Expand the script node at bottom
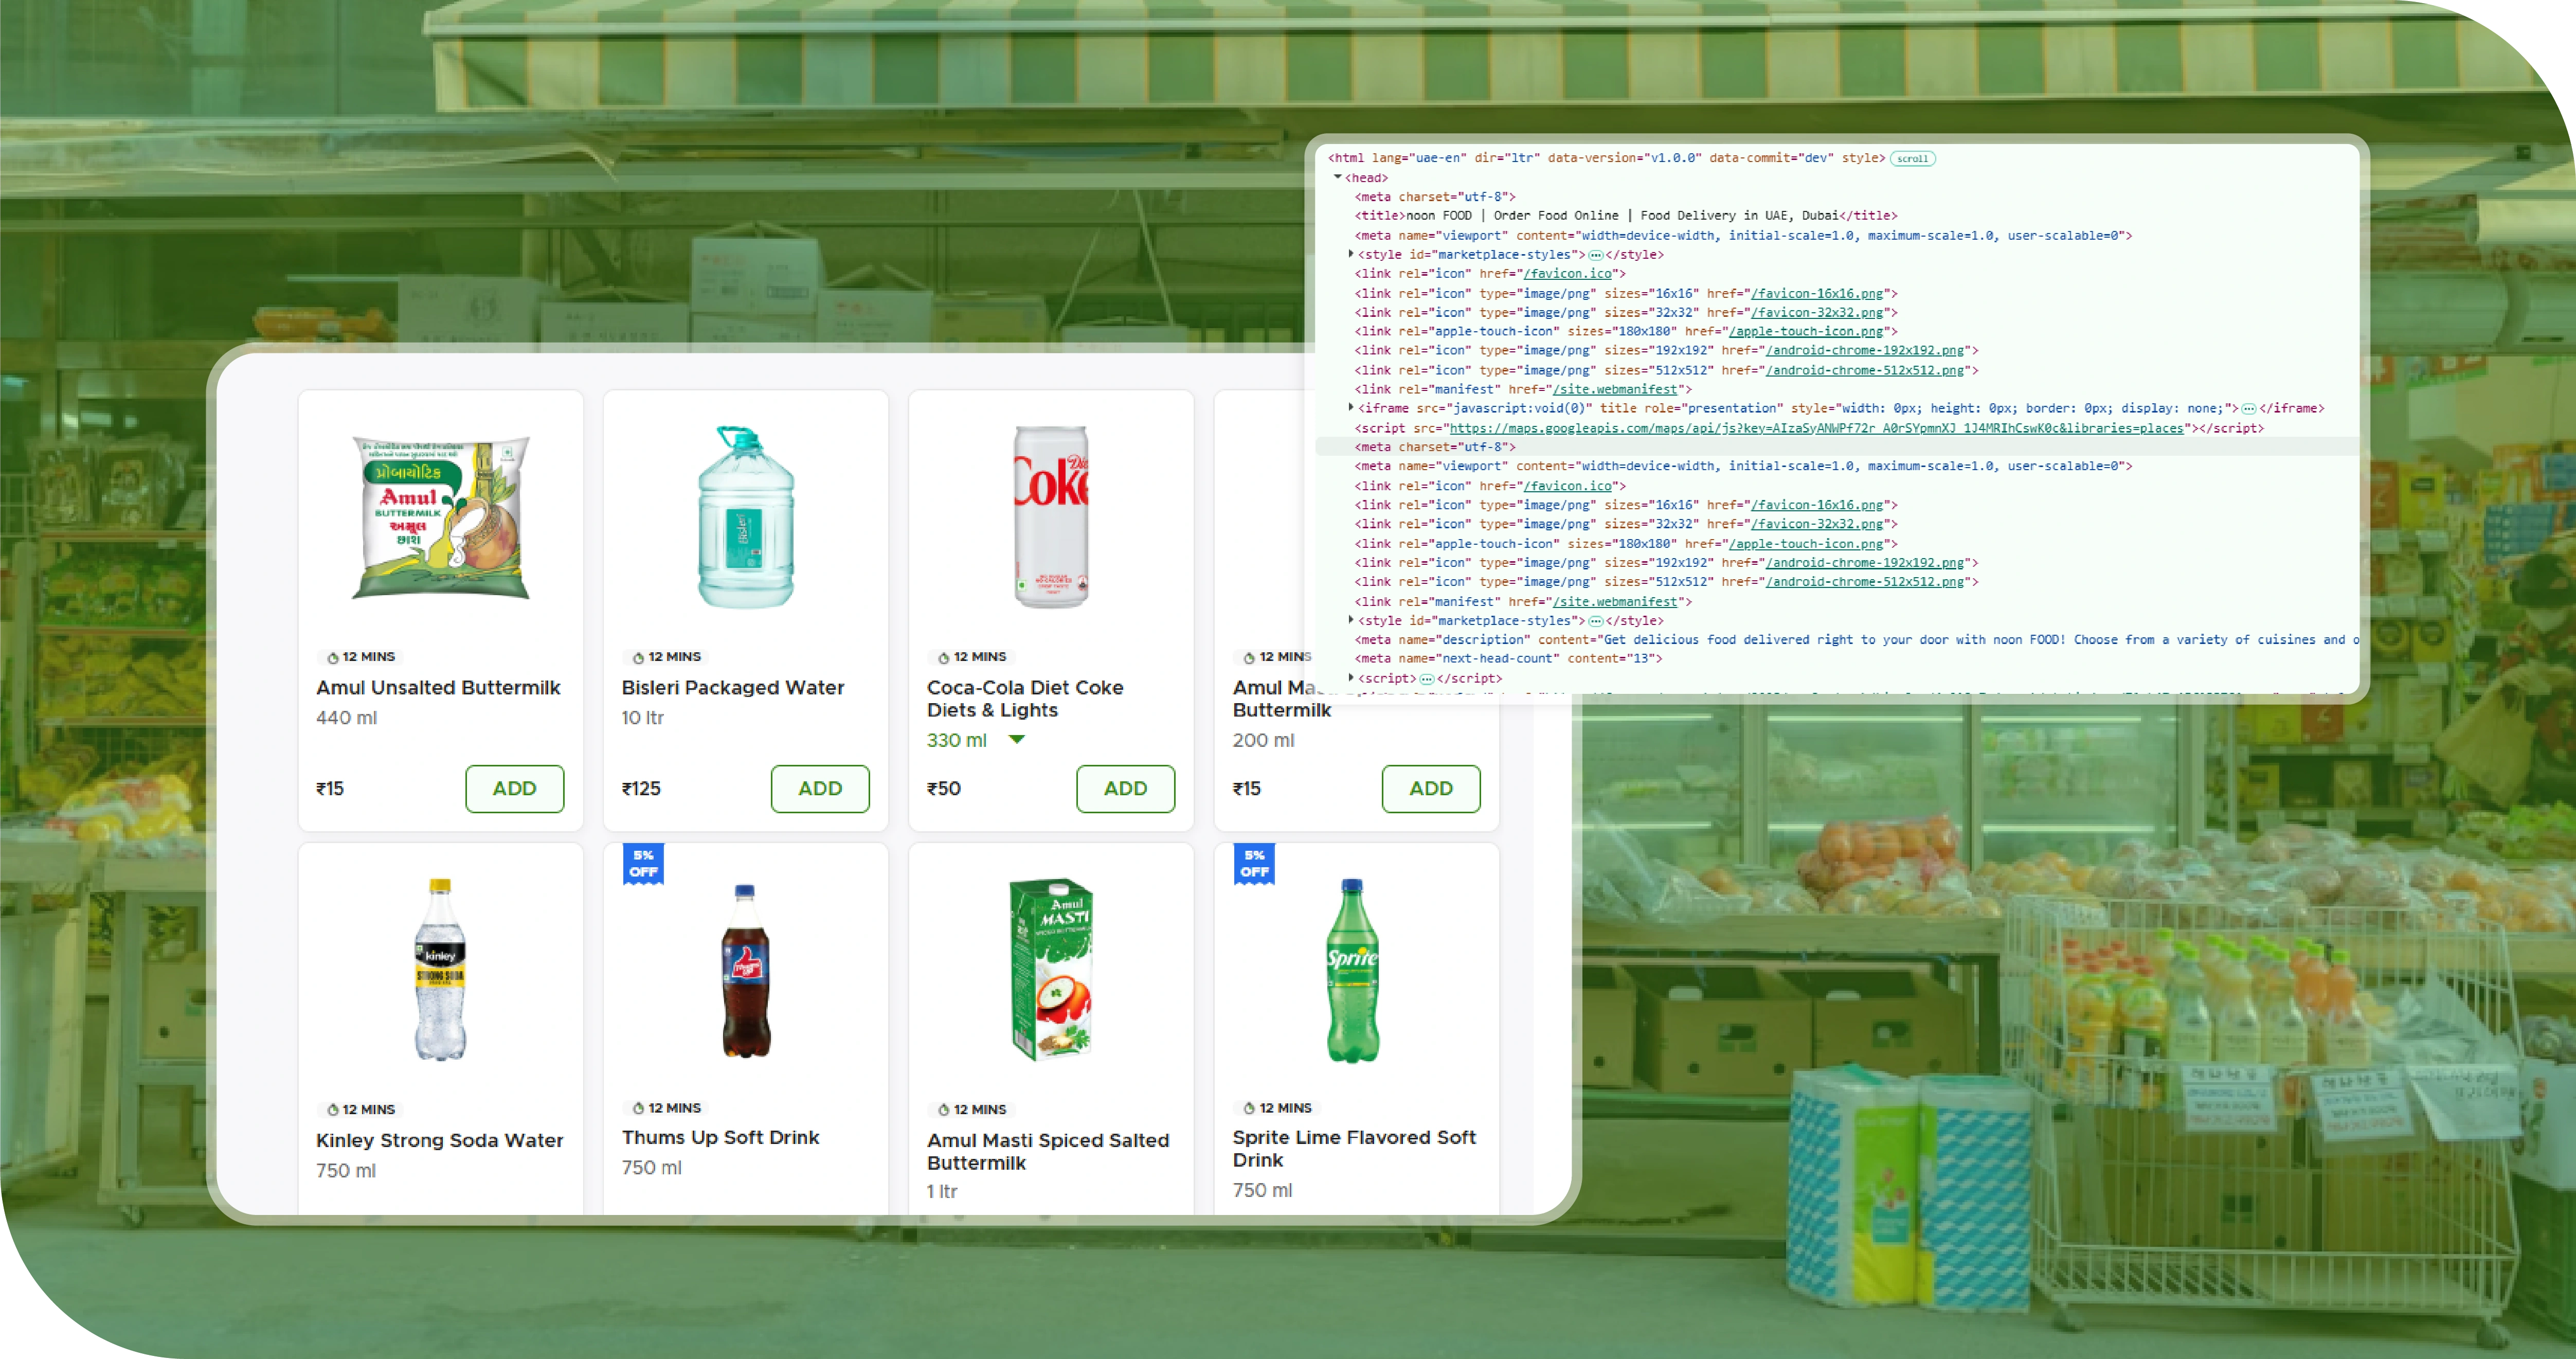 pos(1351,677)
